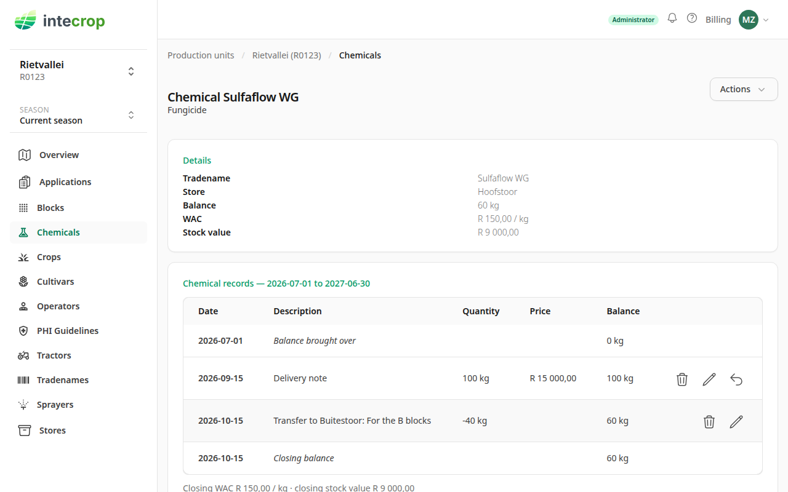Open the Stores page
This screenshot has height=492, width=788.
coord(78,430)
